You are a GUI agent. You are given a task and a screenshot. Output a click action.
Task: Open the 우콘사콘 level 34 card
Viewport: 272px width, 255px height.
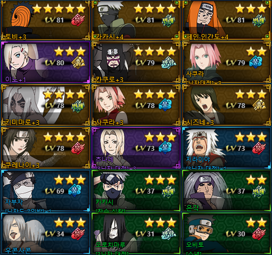(x=46, y=234)
